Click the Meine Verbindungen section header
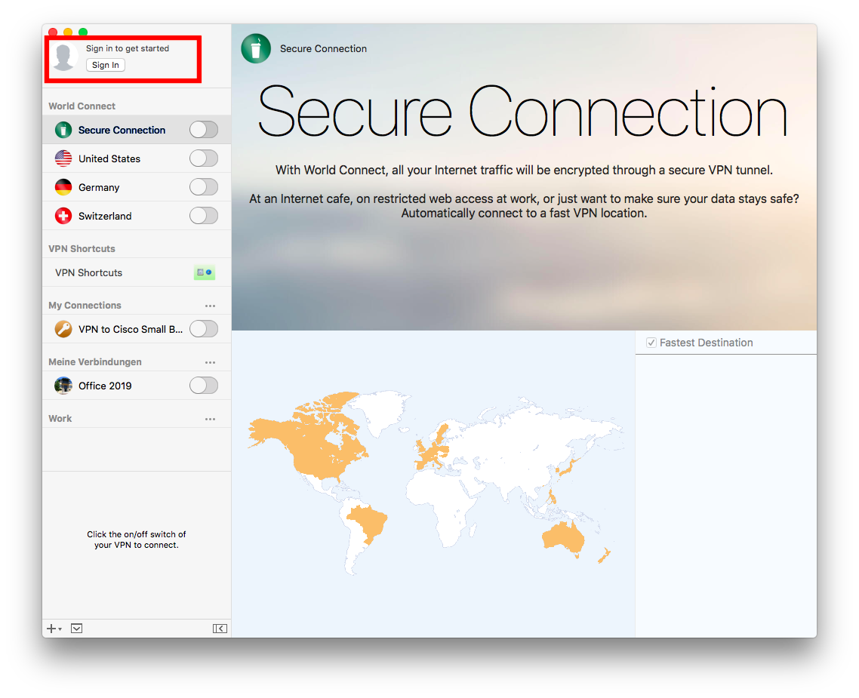859x698 pixels. pos(95,362)
